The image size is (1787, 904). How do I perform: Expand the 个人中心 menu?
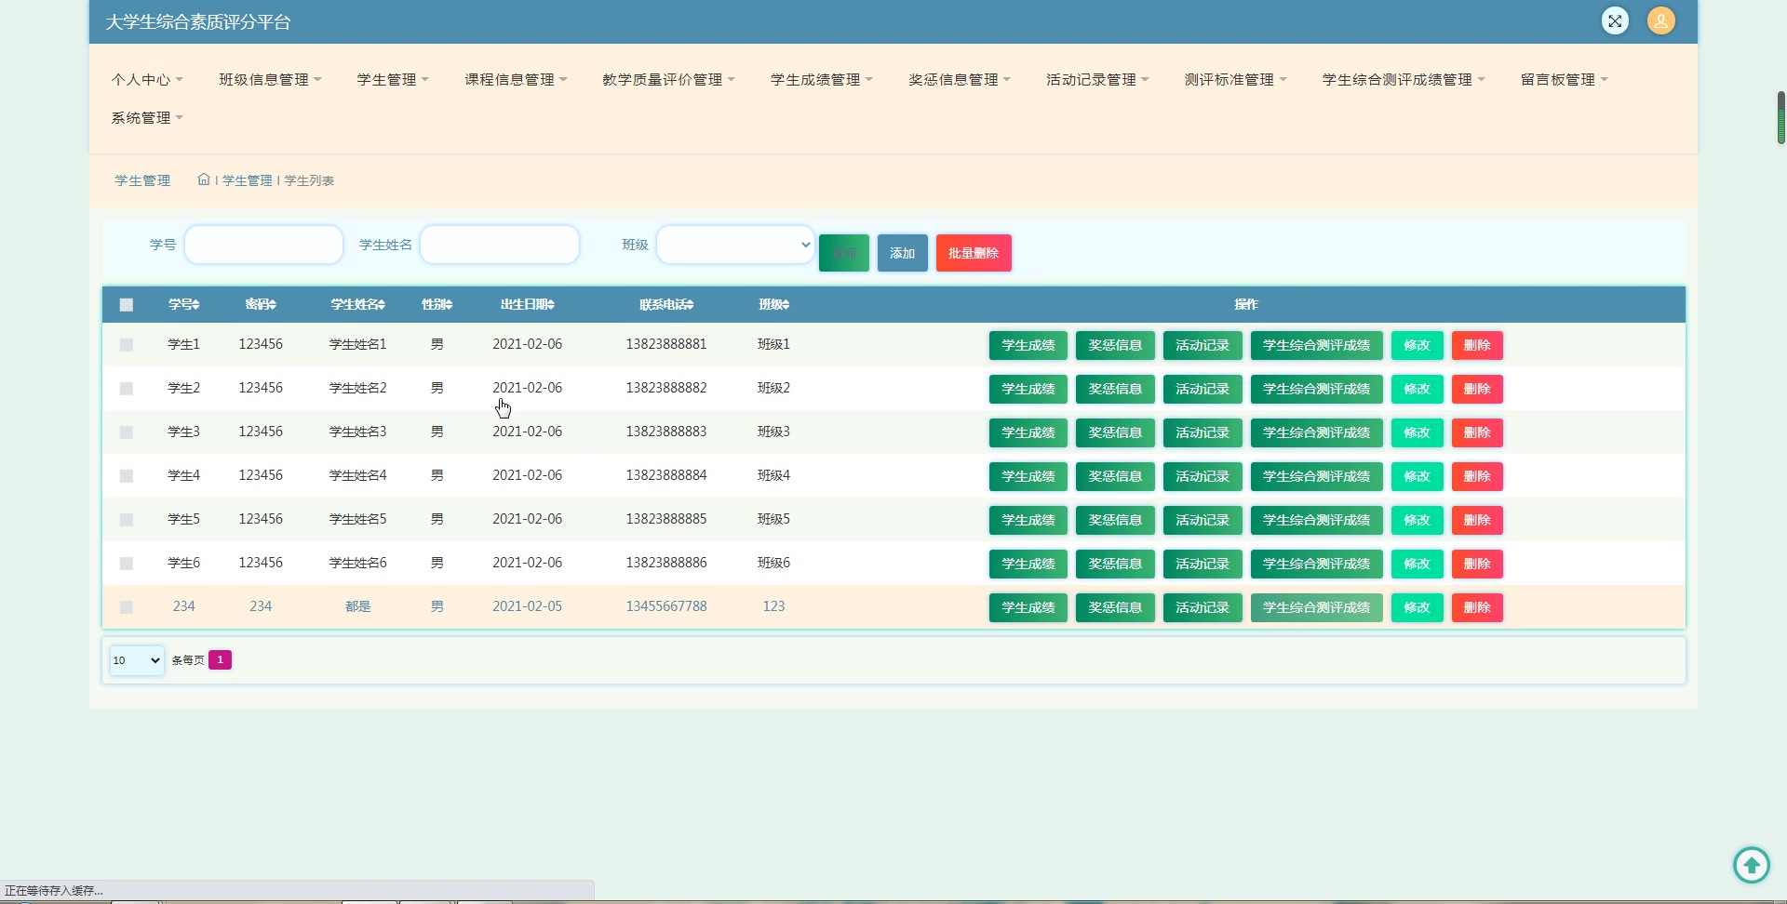147,80
